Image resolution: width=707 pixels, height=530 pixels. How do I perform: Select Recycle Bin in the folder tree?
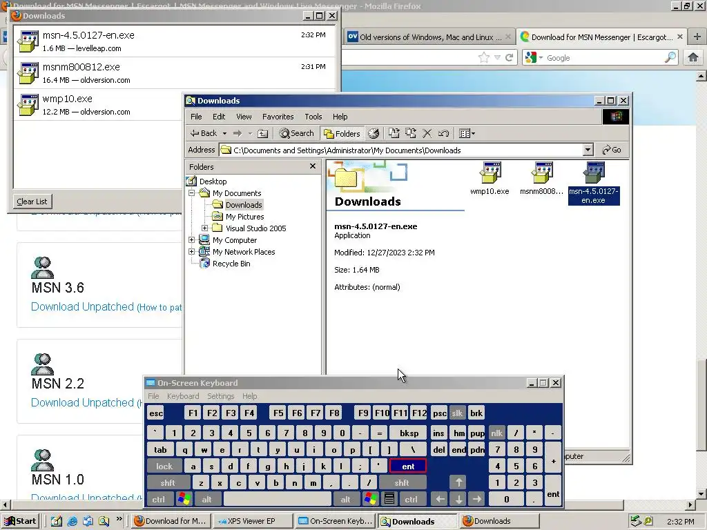click(x=231, y=264)
